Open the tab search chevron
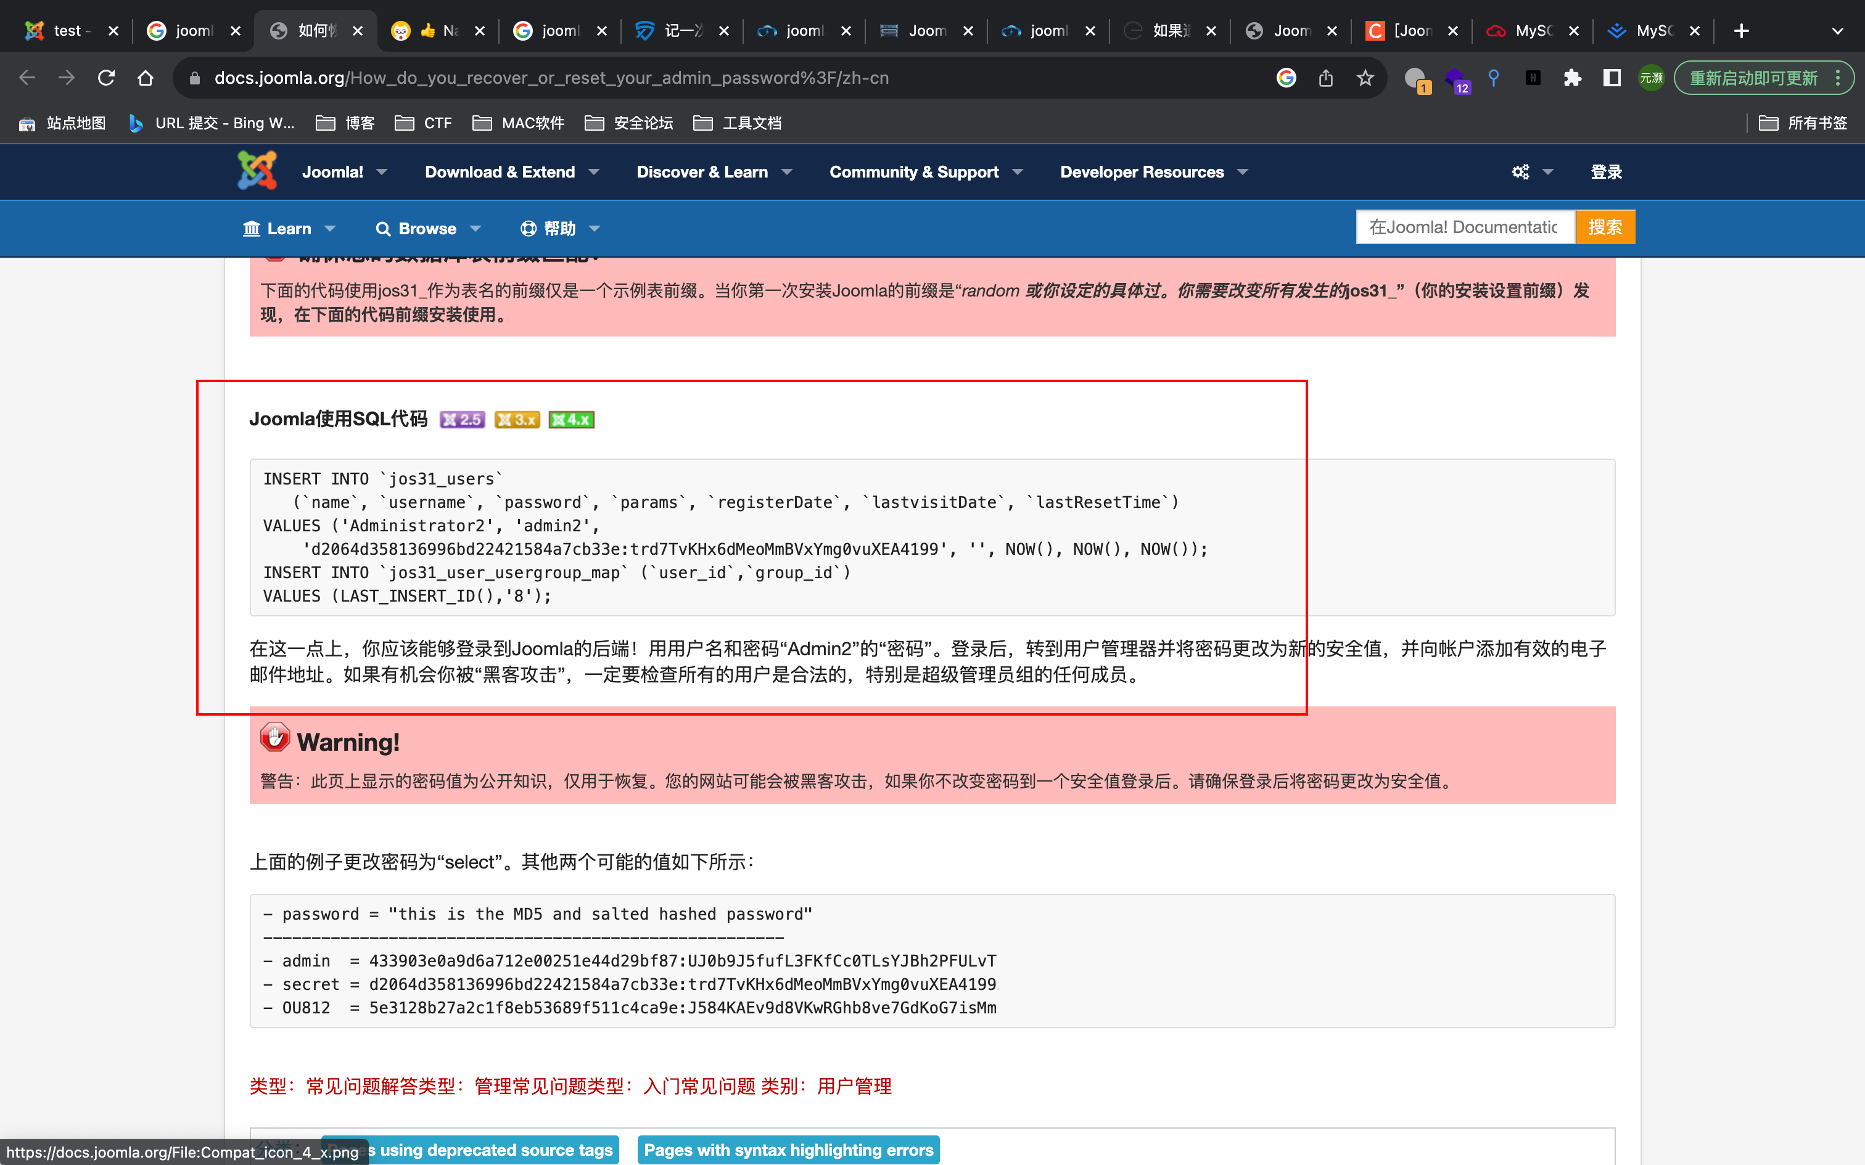Image resolution: width=1865 pixels, height=1165 pixels. pos(1837,31)
